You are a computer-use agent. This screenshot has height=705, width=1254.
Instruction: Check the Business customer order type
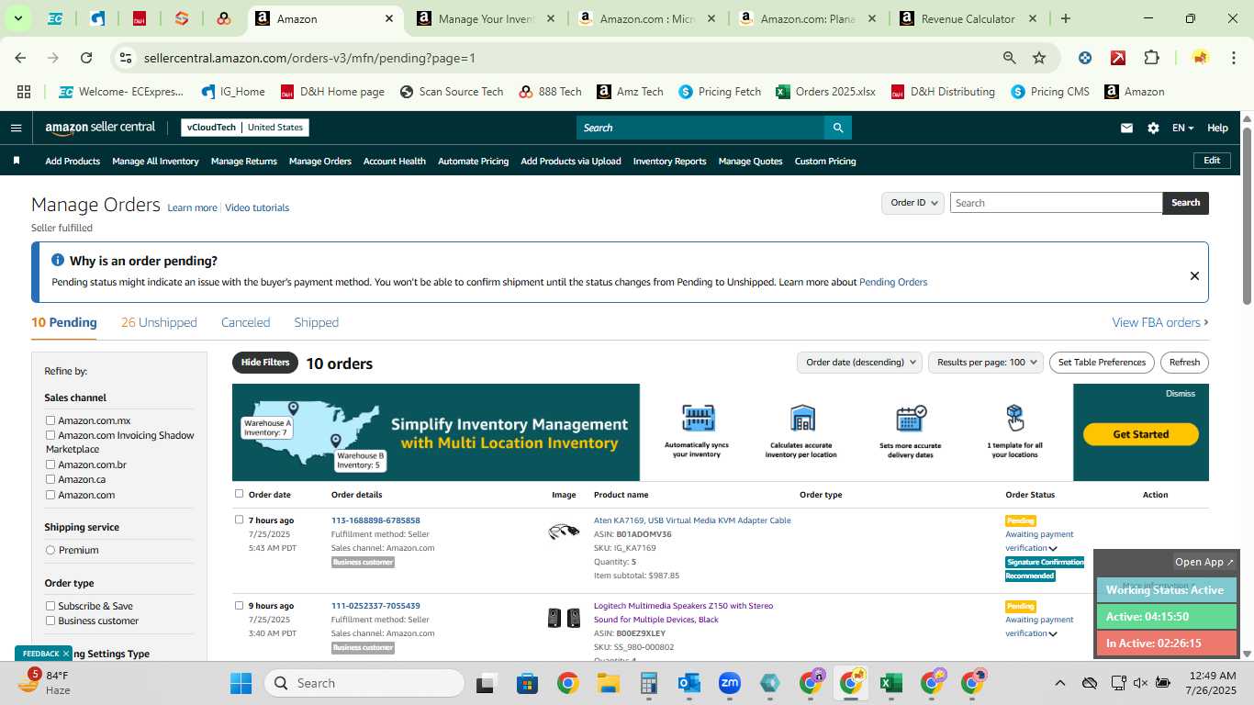click(51, 621)
